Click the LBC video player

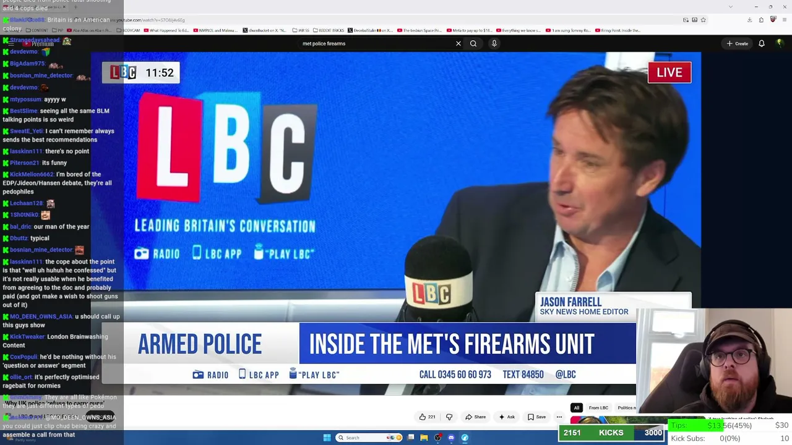396,224
